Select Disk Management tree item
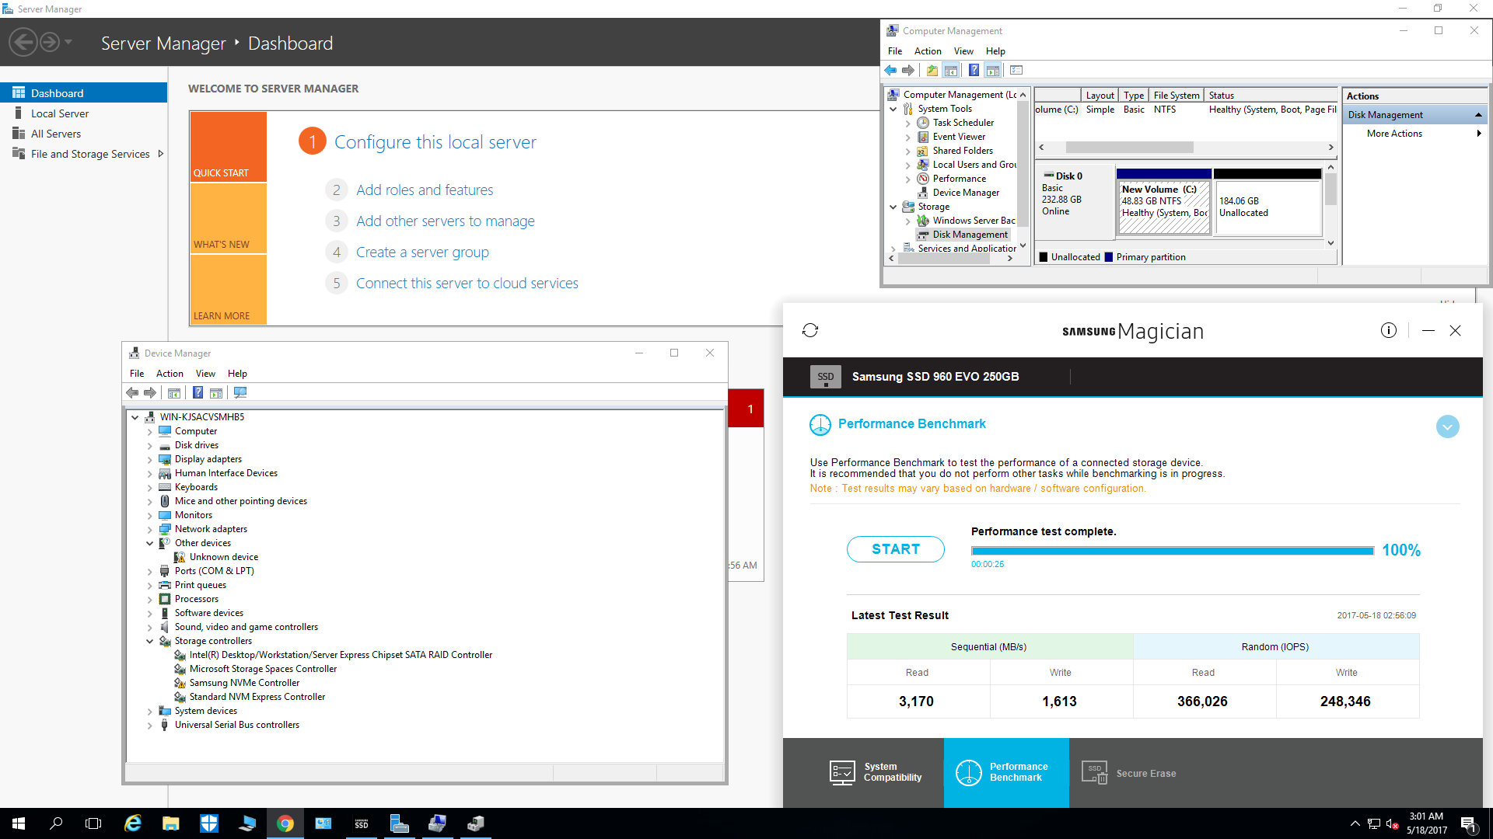This screenshot has width=1493, height=839. [x=970, y=235]
